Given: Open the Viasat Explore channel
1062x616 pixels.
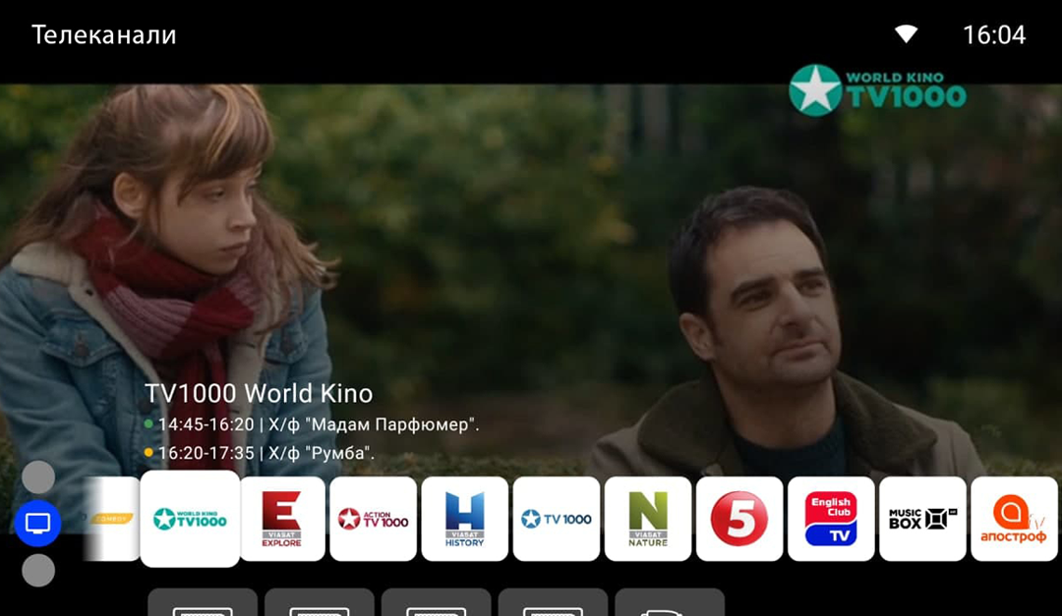Looking at the screenshot, I should click(x=282, y=519).
